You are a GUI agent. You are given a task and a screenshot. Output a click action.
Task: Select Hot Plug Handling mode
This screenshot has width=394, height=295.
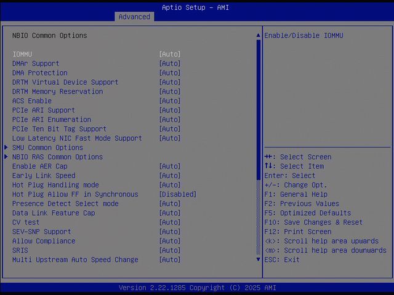coord(55,185)
